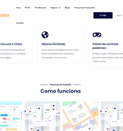Click the Idioma ilimitado heading
Image resolution: width=123 pixels, height=131 pixels.
point(54,44)
